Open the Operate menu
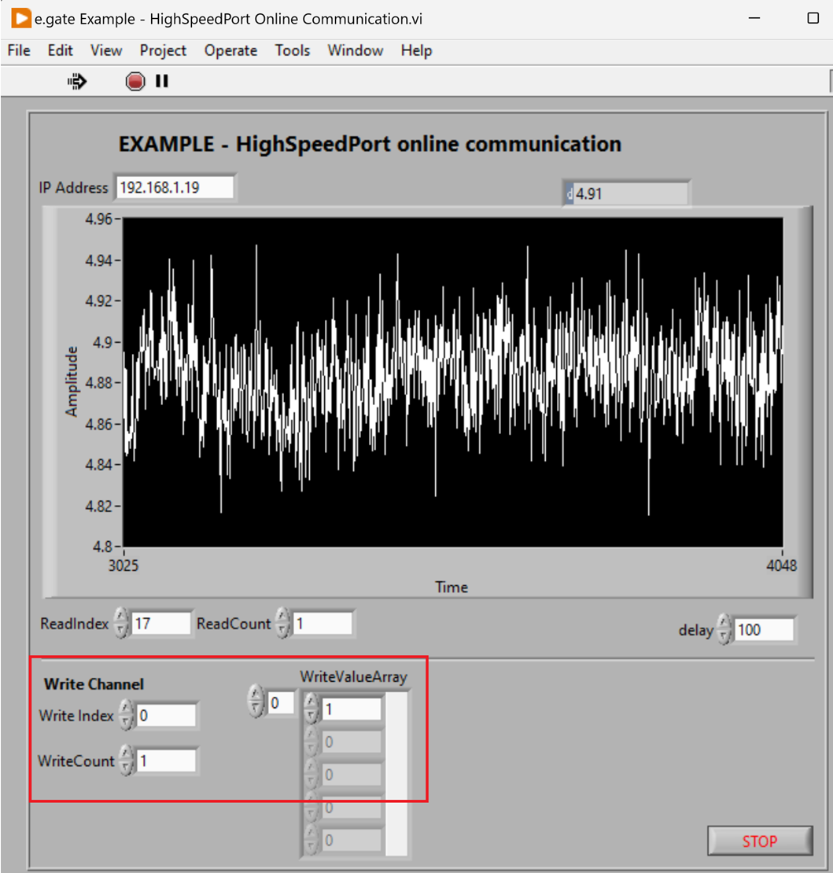833x873 pixels. click(x=230, y=50)
